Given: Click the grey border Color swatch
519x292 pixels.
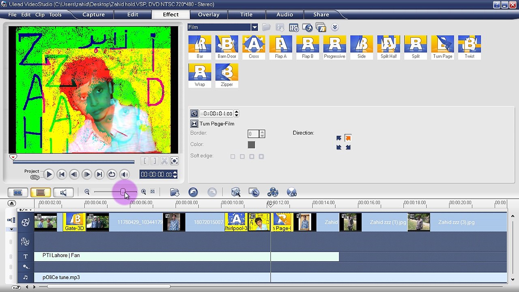Looking at the screenshot, I should point(251,145).
